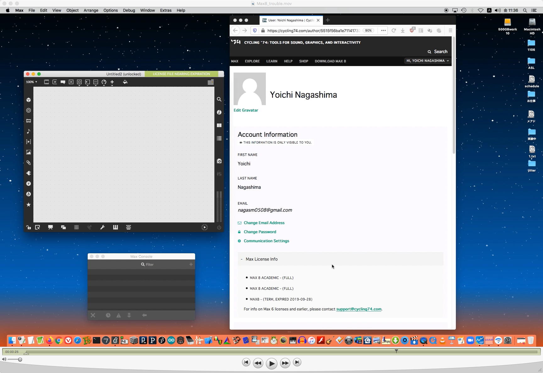Click the Search button on Cycling '74 site
This screenshot has height=373, width=543.
point(437,52)
